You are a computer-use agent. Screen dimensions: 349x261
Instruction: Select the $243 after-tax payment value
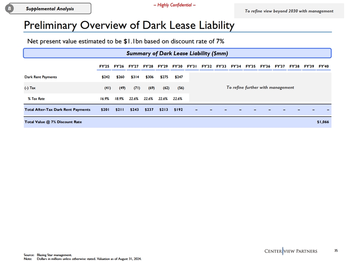pyautogui.click(x=135, y=109)
